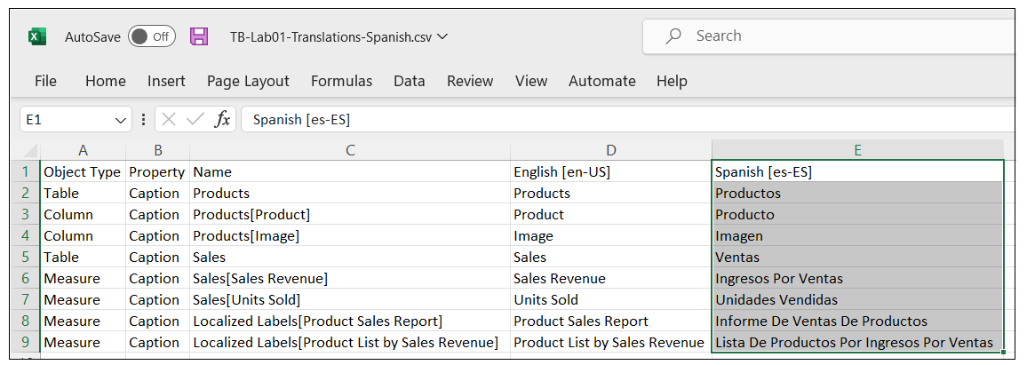
Task: Expand the Name Box dropdown arrow
Action: coord(122,120)
